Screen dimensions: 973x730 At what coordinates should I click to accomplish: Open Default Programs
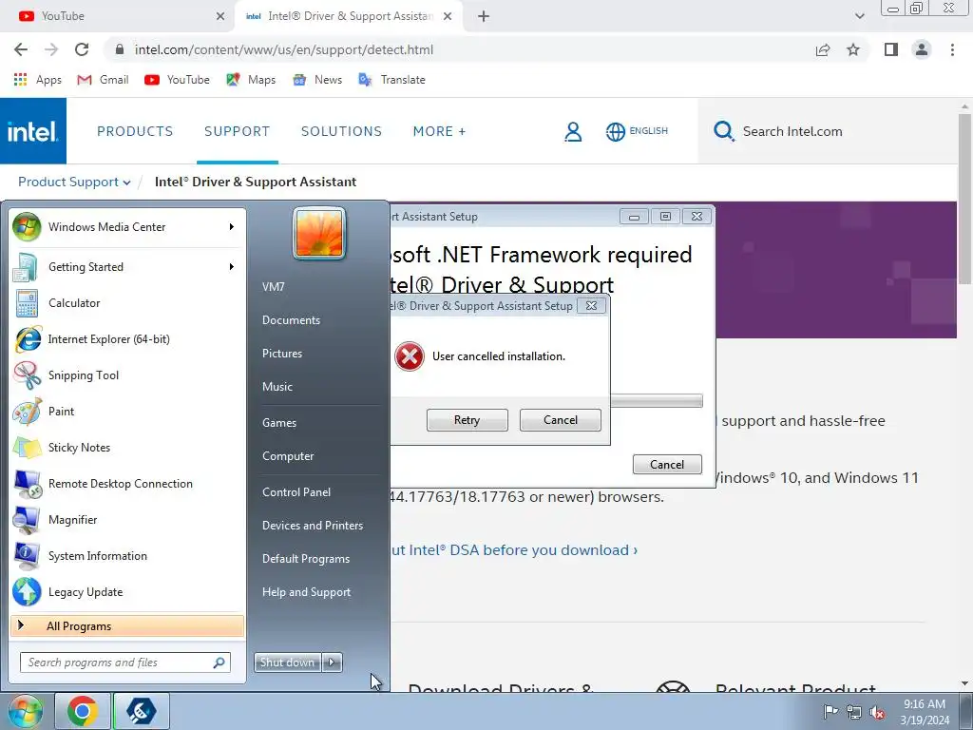[306, 559]
